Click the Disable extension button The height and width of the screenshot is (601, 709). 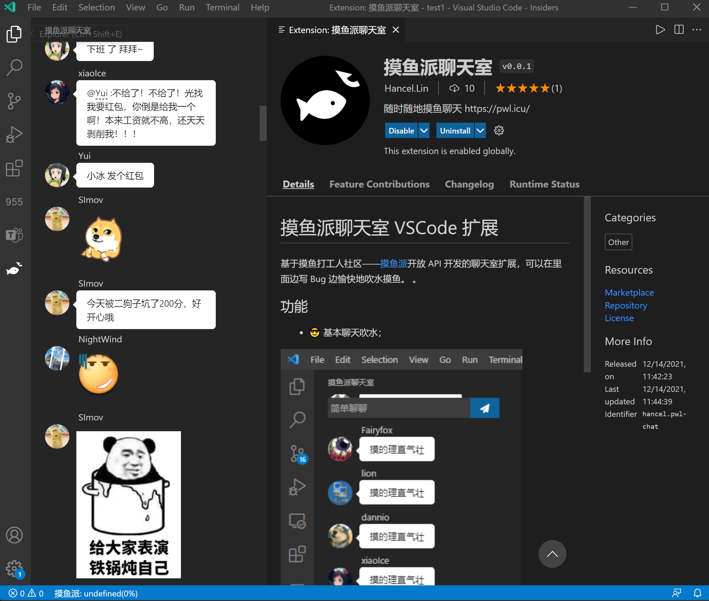(401, 131)
